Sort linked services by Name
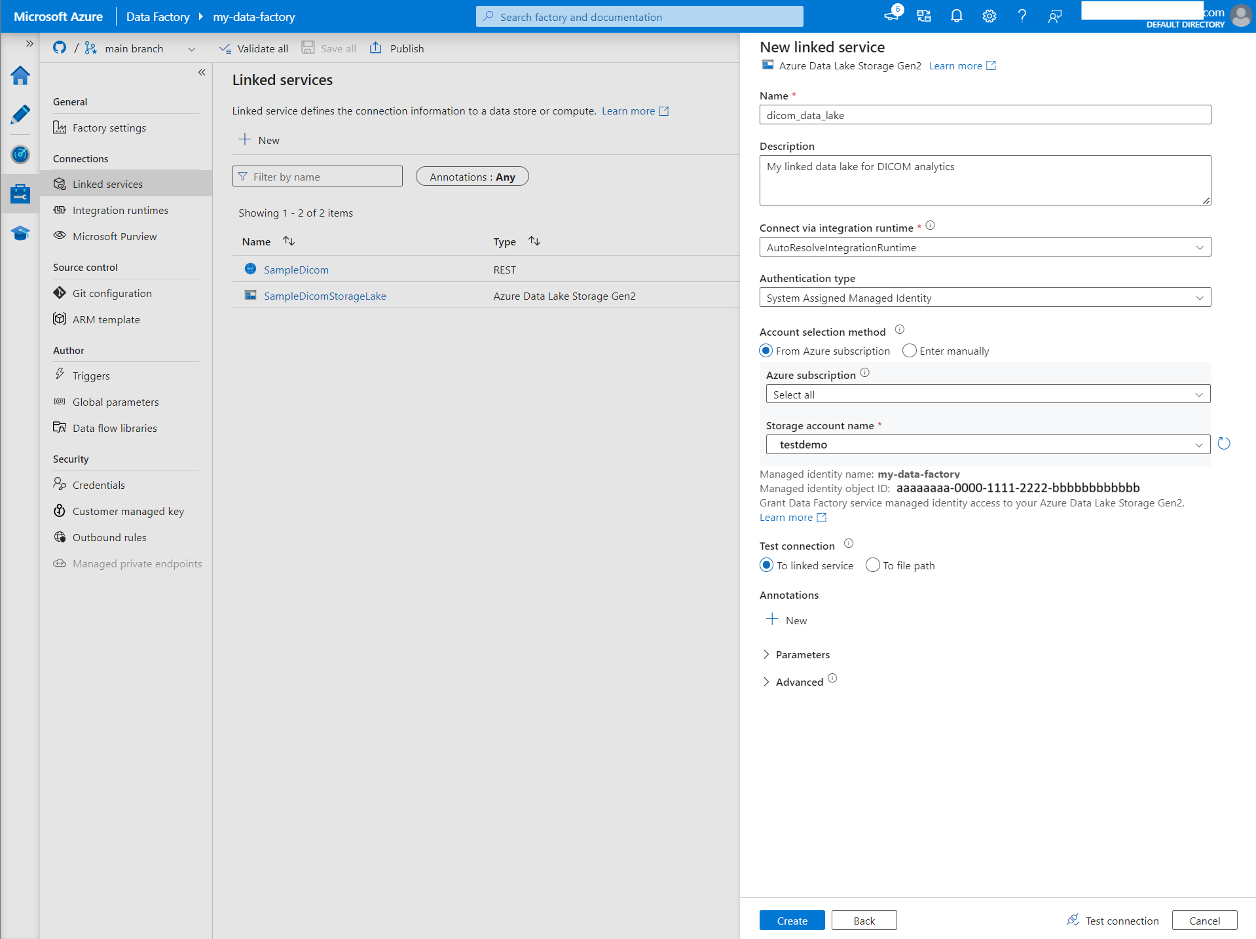Image resolution: width=1256 pixels, height=939 pixels. (x=289, y=241)
